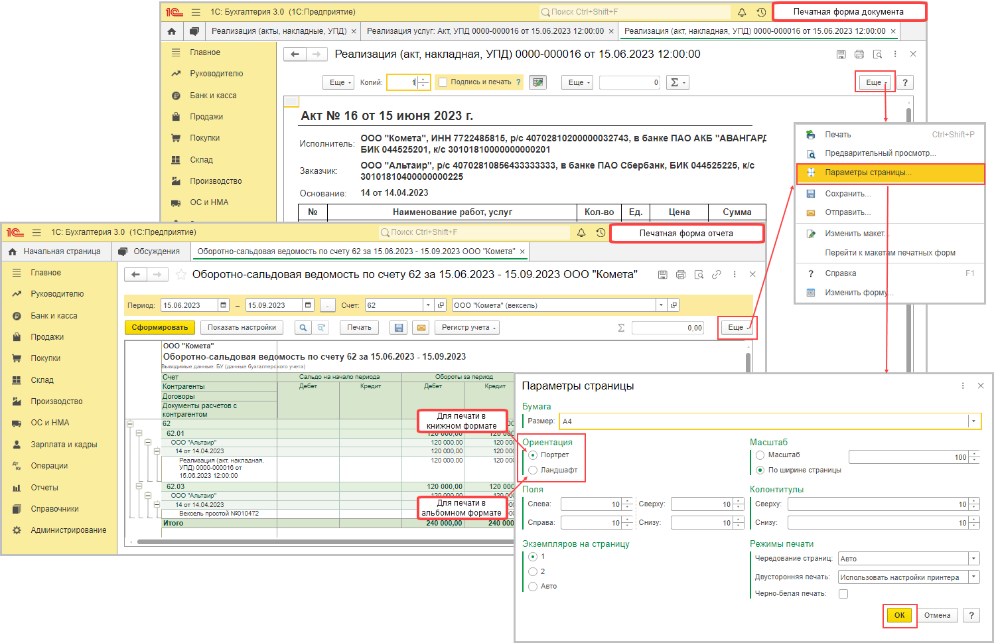Expand the Регистр учета dropdown button
Screen dimensions: 994x643
[466, 328]
